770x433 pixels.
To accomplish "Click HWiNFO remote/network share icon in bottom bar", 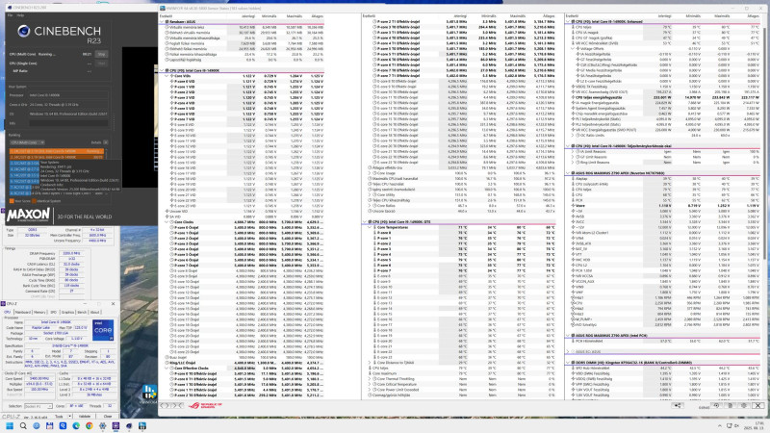I will [678, 405].
